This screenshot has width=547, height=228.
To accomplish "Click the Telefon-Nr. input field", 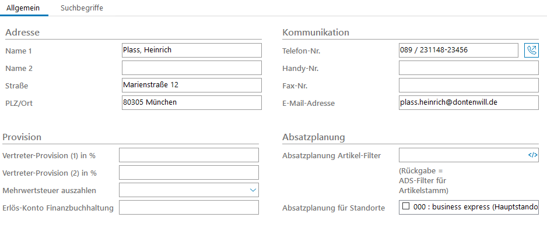I will tap(458, 51).
